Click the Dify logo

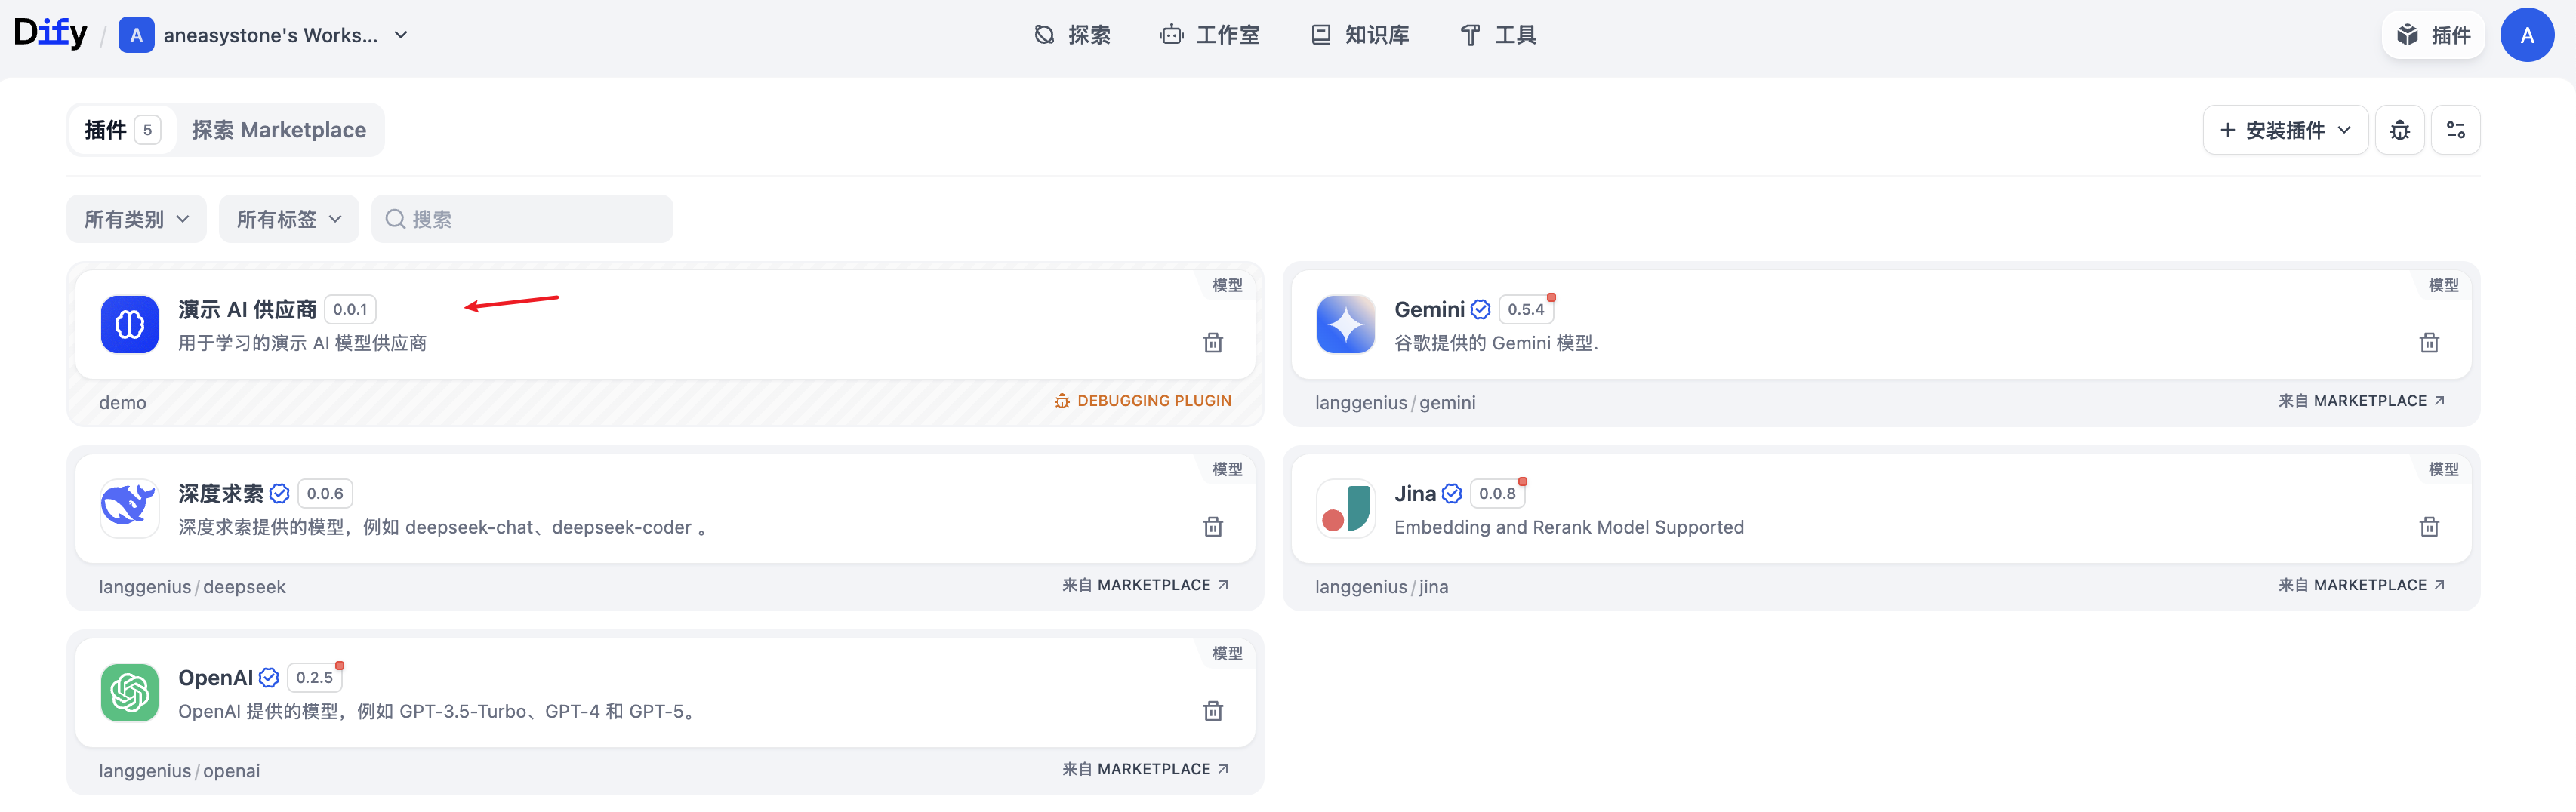click(50, 33)
